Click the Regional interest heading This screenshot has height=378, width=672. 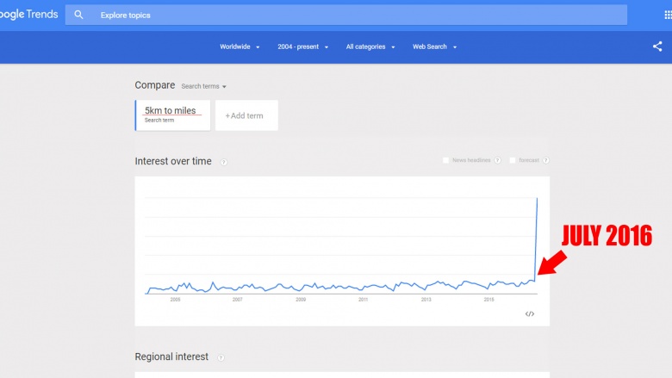171,356
